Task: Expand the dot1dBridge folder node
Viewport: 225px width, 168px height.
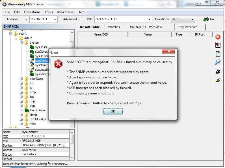Action: pyautogui.click(x=21, y=119)
